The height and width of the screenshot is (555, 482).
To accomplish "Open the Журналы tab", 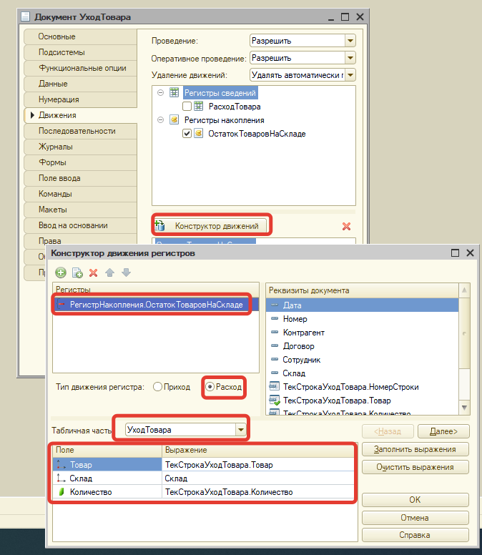I will [x=80, y=147].
